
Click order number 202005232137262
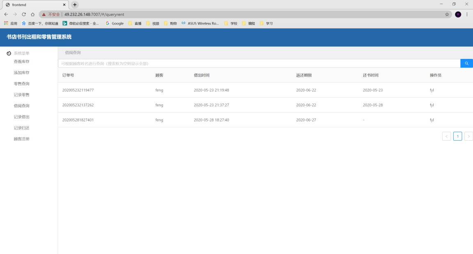[78, 105]
